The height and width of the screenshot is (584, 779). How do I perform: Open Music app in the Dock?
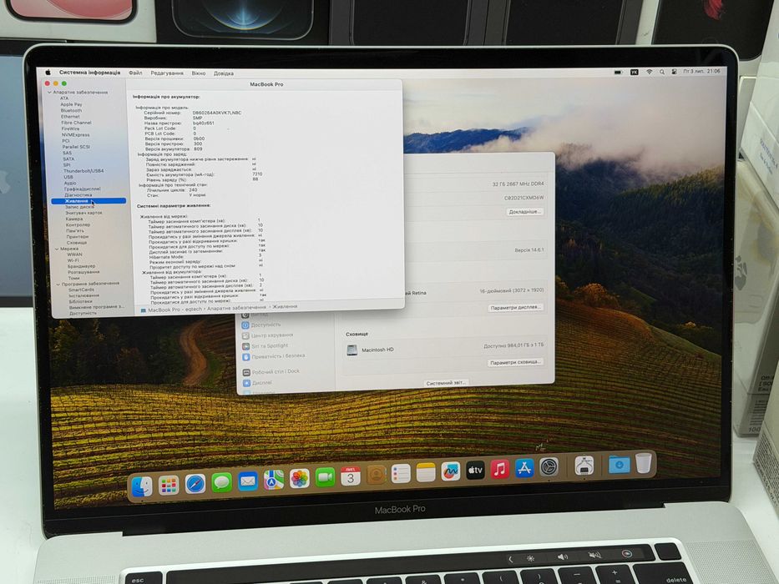tap(500, 469)
